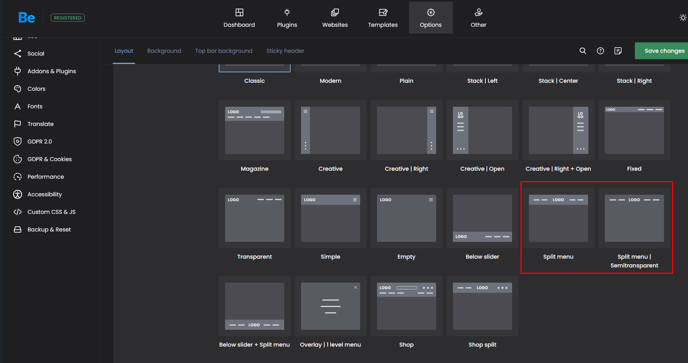
Task: Toggle light mode sun icon
Action: (683, 18)
